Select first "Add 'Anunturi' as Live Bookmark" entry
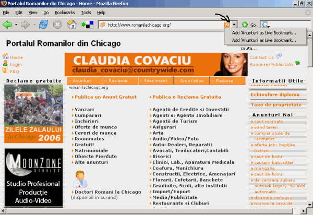313x215 pixels. point(263,33)
